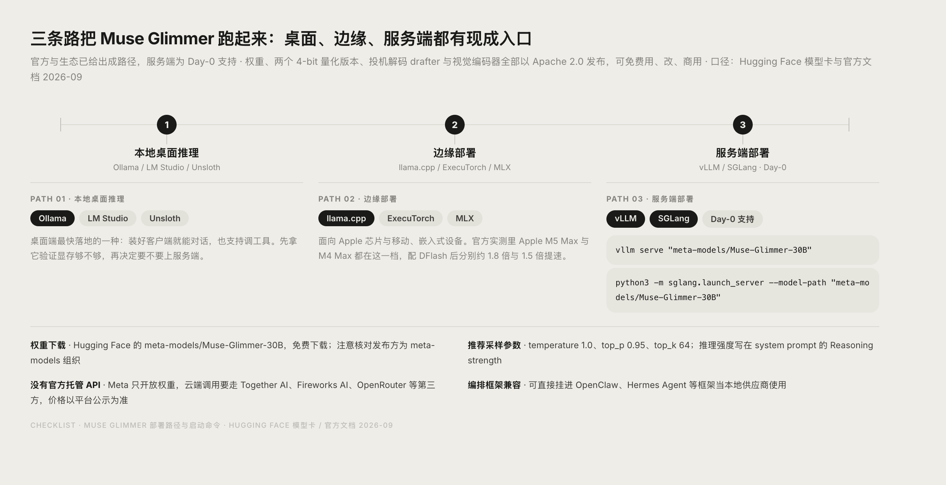Click the 'PATH 01 · 本地桌面推理' label
The image size is (946, 485).
point(77,199)
